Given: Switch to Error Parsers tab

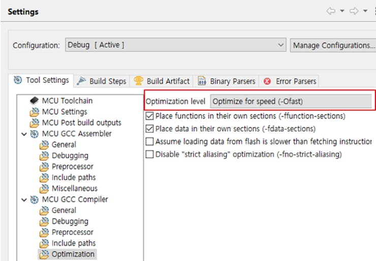Looking at the screenshot, I should (x=290, y=81).
